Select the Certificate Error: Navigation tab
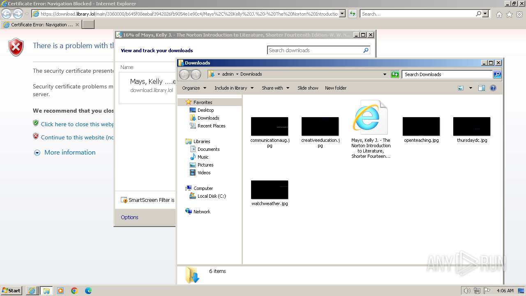The height and width of the screenshot is (296, 526). [41, 25]
